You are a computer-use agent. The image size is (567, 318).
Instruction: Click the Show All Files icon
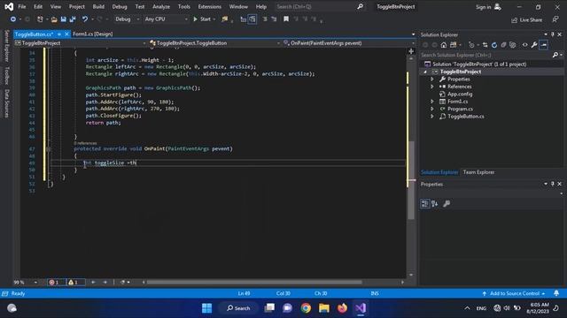pos(513,45)
